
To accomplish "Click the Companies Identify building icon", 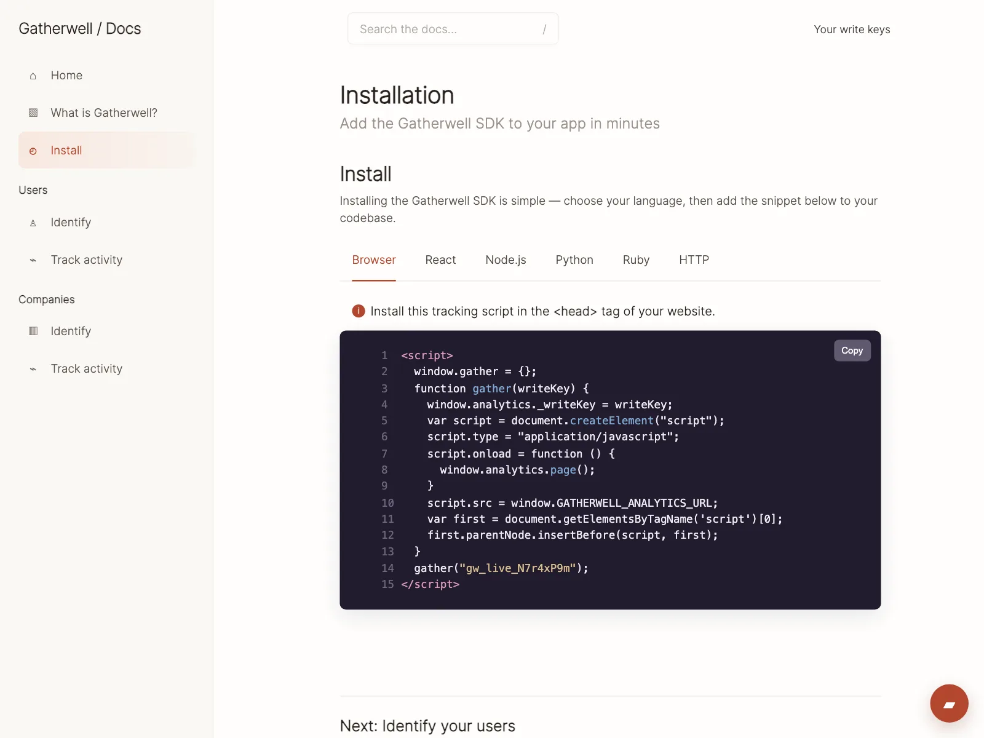I will [x=33, y=331].
